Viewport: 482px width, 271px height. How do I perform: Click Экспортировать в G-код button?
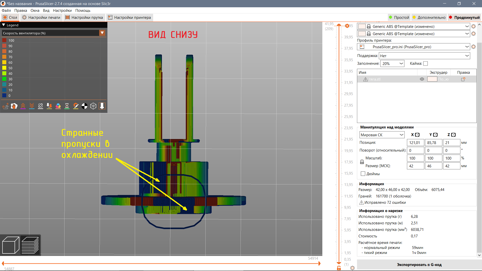pos(419,264)
